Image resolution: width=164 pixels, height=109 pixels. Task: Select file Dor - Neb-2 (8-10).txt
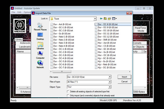point(62,40)
